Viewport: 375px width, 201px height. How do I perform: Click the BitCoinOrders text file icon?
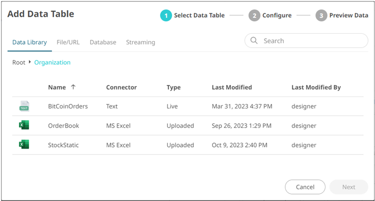24,106
